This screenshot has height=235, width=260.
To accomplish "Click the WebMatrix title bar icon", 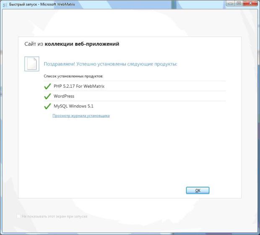I will [x=5, y=5].
